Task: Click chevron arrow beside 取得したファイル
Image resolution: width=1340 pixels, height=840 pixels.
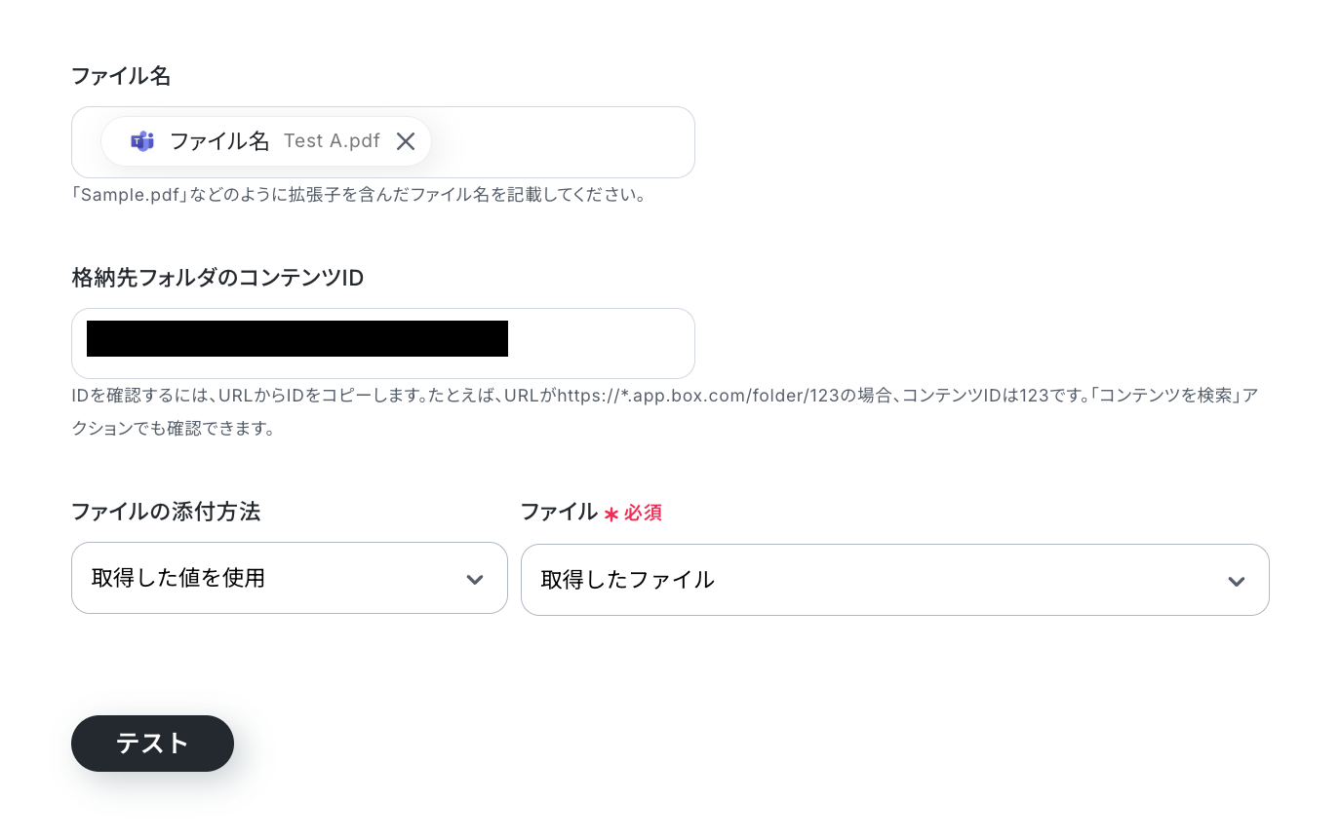Action: tap(1237, 582)
